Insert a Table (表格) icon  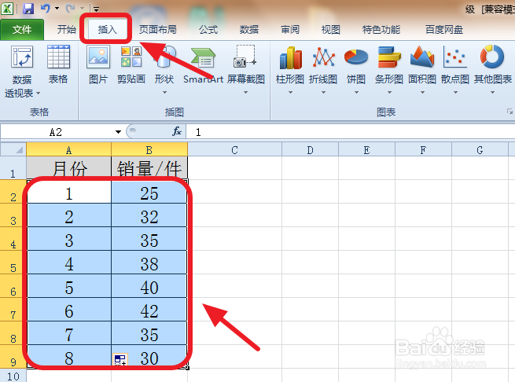pyautogui.click(x=58, y=57)
